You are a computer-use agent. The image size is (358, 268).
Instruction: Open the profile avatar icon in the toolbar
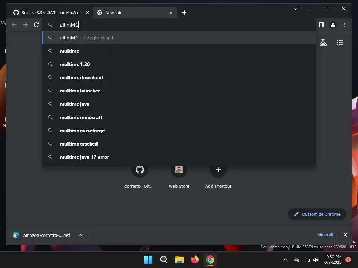[x=333, y=25]
